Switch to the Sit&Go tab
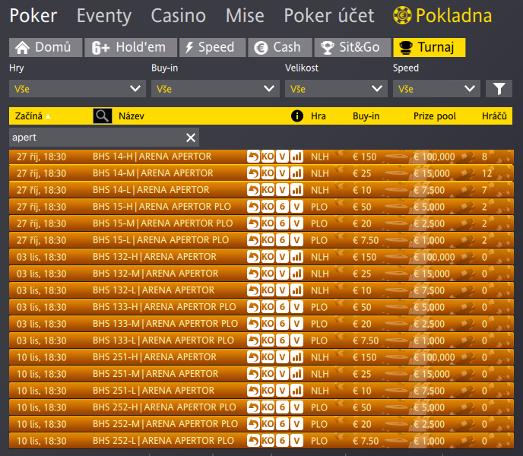The height and width of the screenshot is (456, 523). tap(351, 47)
